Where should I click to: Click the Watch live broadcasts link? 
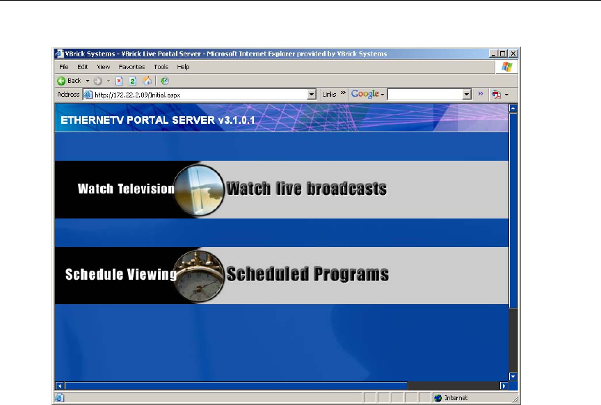click(306, 189)
